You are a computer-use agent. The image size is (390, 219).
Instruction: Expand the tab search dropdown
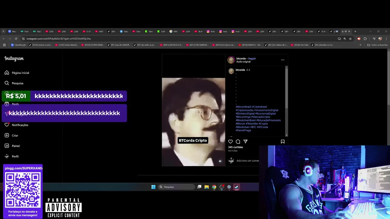point(3,31)
